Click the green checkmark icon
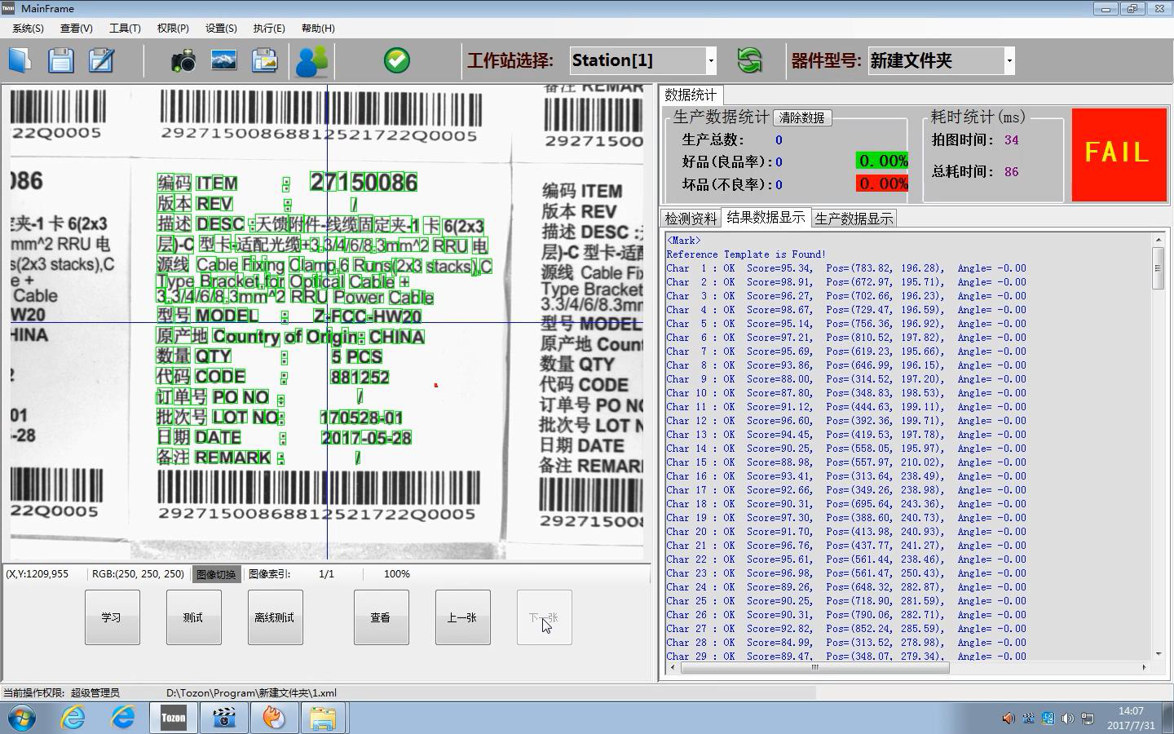Image resolution: width=1174 pixels, height=734 pixels. coord(397,60)
